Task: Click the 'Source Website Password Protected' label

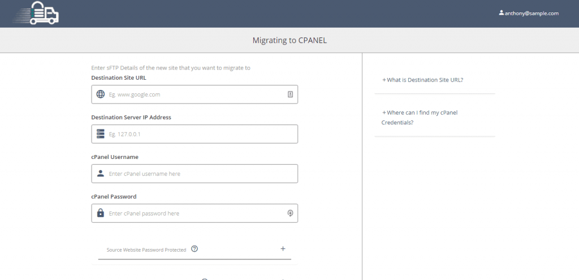Action: pos(146,249)
